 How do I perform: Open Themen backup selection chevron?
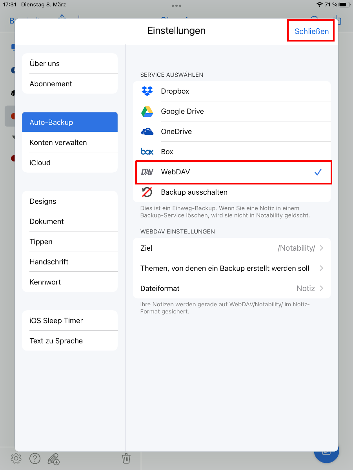pyautogui.click(x=321, y=268)
